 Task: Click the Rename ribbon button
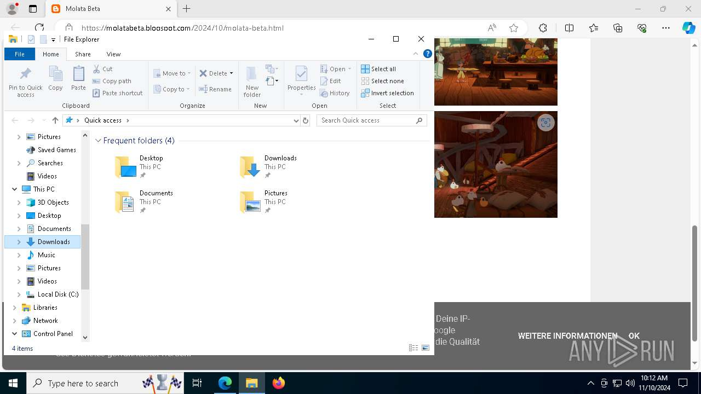(x=215, y=89)
